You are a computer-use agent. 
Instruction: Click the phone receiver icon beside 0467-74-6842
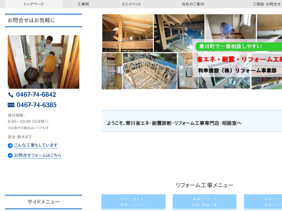click(11, 95)
